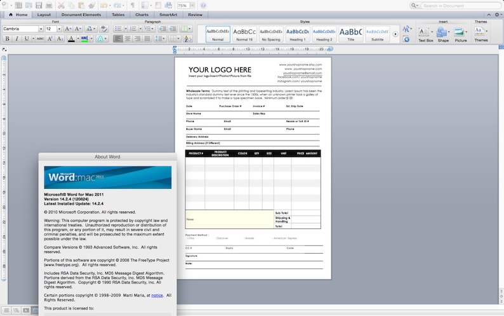Open the Charts tab
504x316 pixels.
coord(142,15)
